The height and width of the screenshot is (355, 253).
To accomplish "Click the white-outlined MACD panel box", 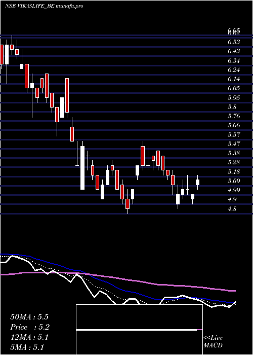I will [x=139, y=330].
